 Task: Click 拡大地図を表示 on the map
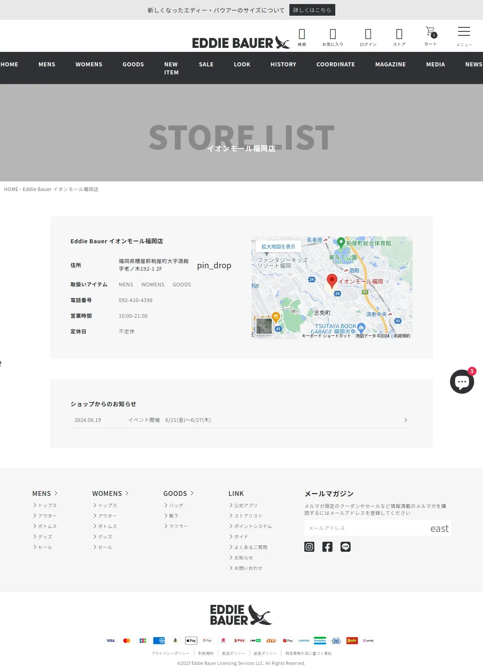[x=278, y=247]
